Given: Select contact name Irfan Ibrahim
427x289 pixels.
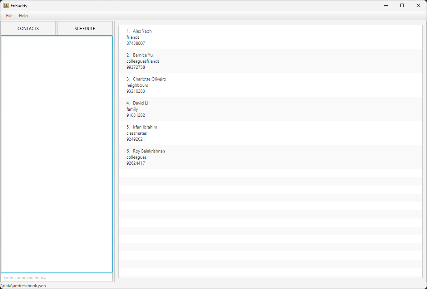Looking at the screenshot, I should point(145,127).
